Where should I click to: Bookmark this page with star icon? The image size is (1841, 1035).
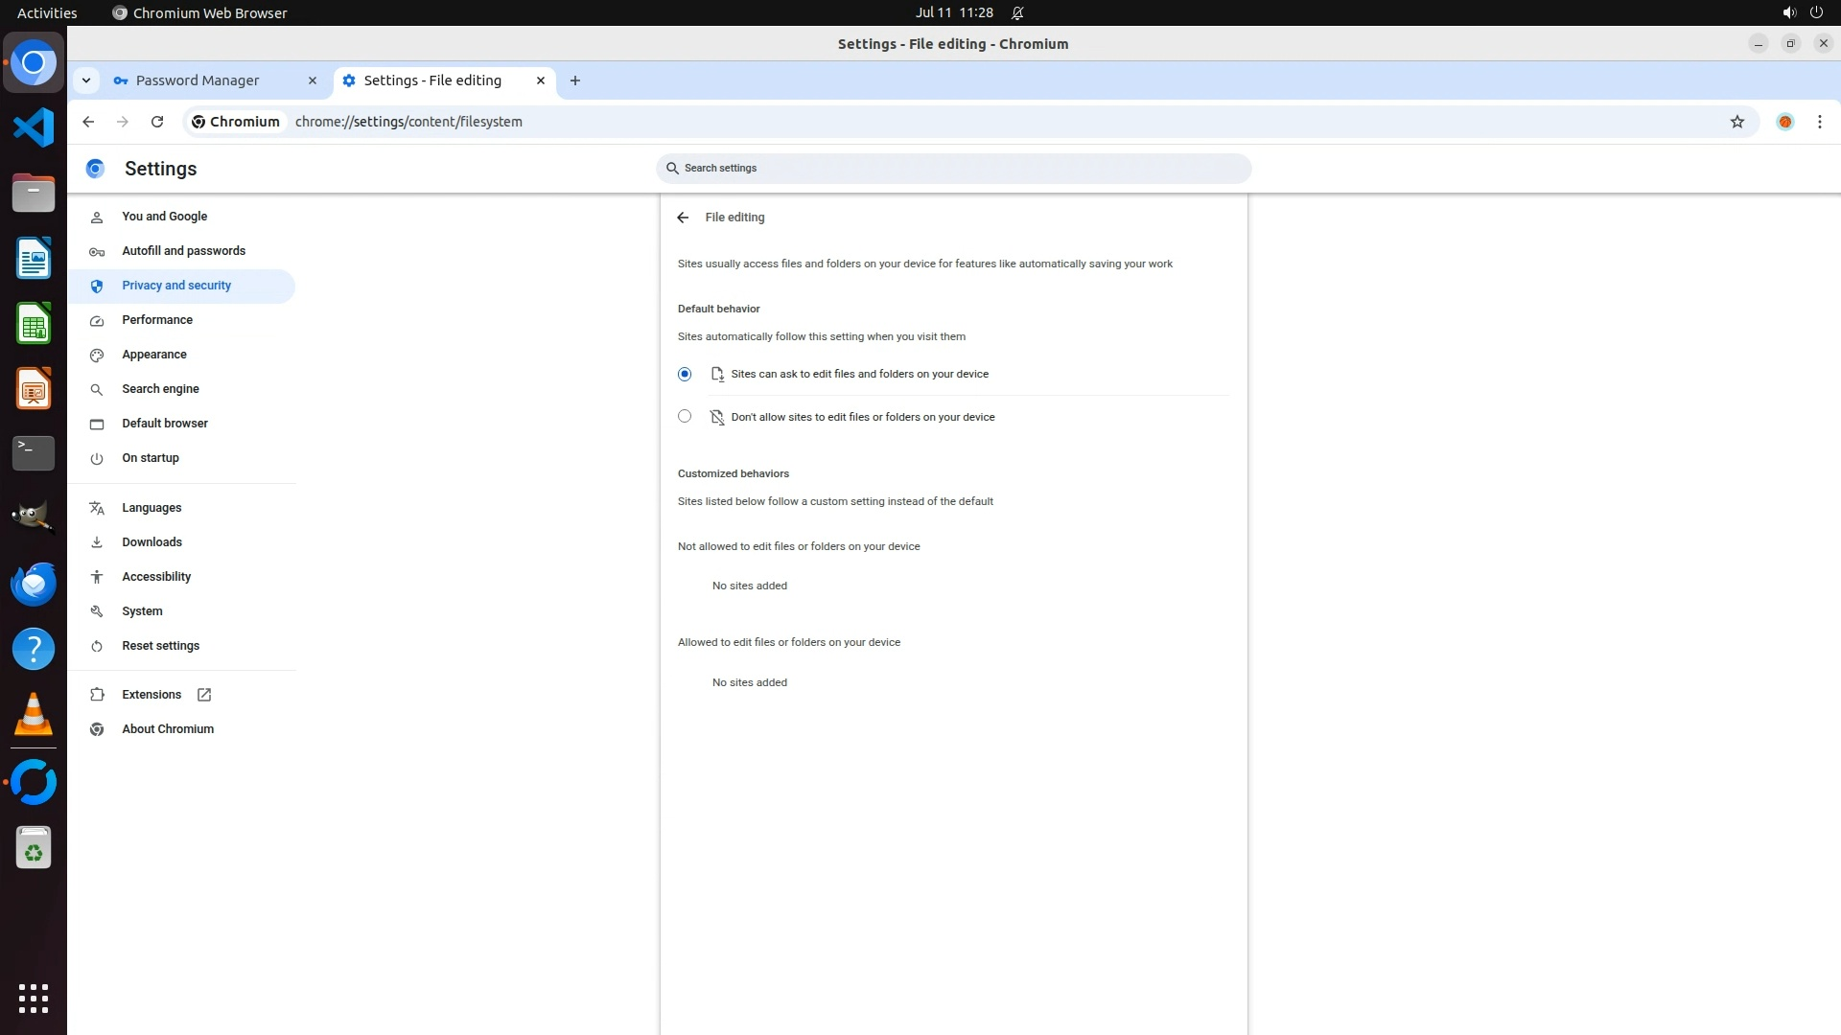click(x=1736, y=122)
